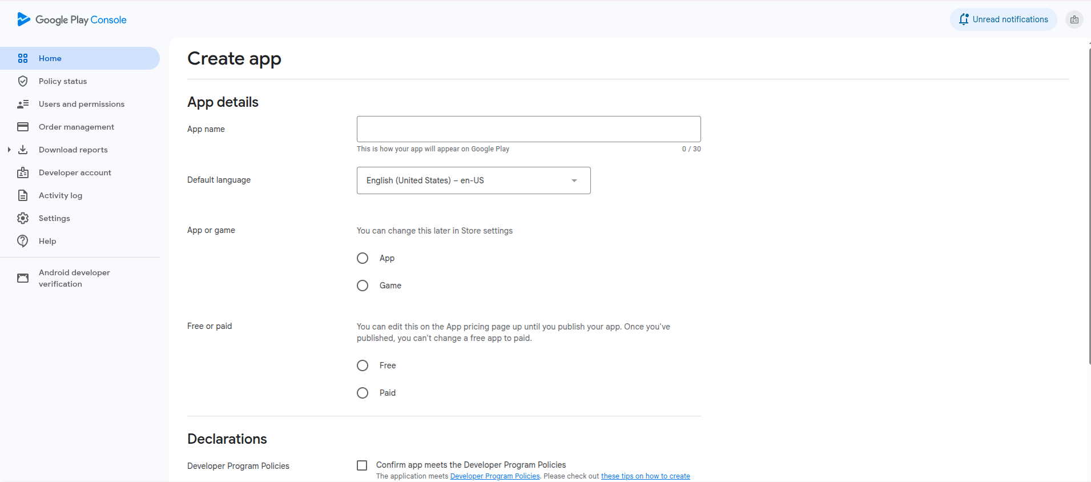1091x482 pixels.
Task: Select the App radio button
Action: click(x=363, y=258)
